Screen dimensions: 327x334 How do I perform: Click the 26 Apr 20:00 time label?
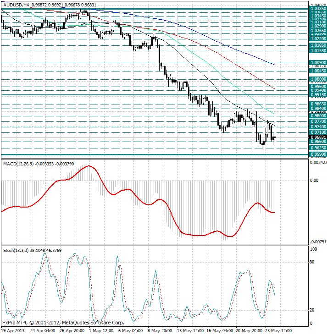point(72,331)
